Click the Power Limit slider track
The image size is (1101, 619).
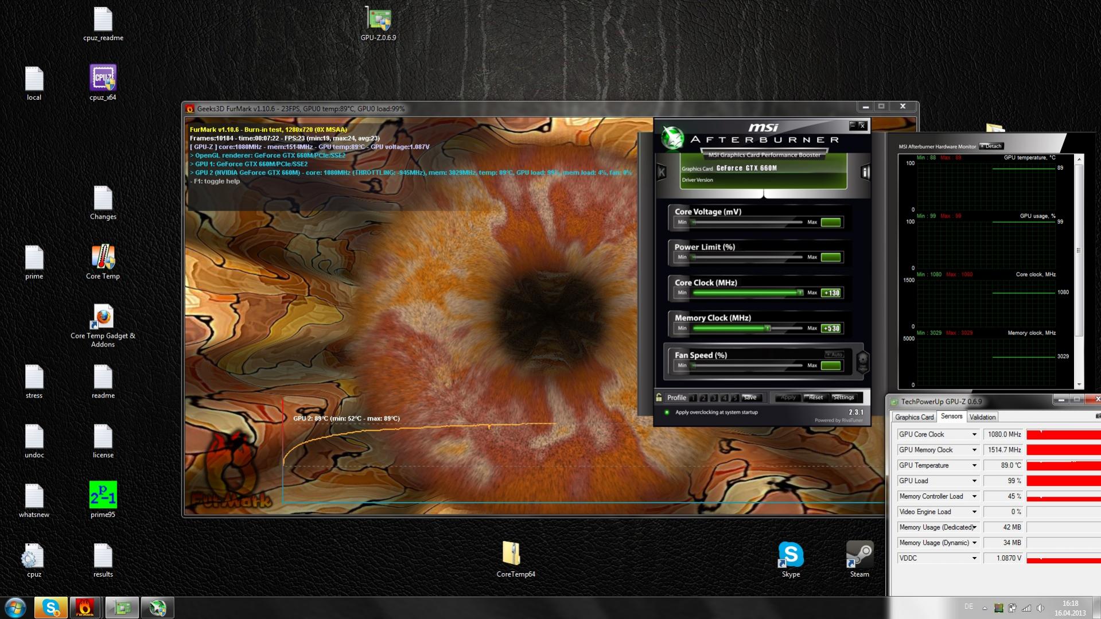(x=747, y=257)
